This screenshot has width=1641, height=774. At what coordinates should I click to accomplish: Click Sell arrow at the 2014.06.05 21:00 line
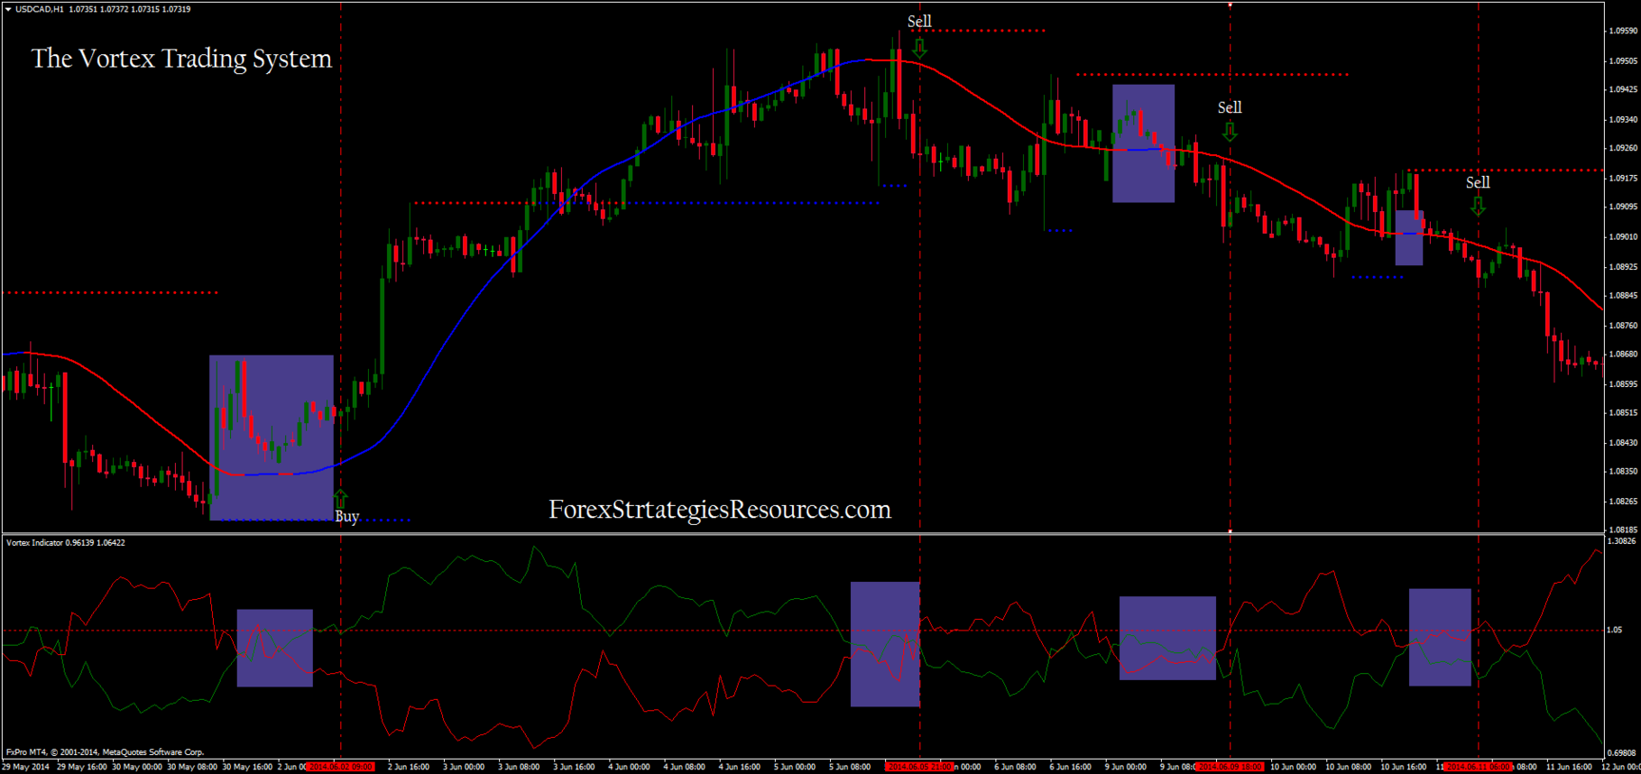pyautogui.click(x=919, y=48)
